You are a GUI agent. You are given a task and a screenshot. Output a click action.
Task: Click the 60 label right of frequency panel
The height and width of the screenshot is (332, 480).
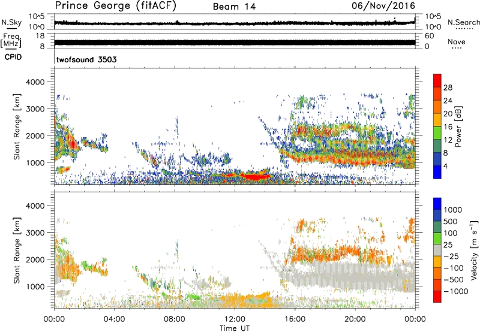tap(429, 36)
